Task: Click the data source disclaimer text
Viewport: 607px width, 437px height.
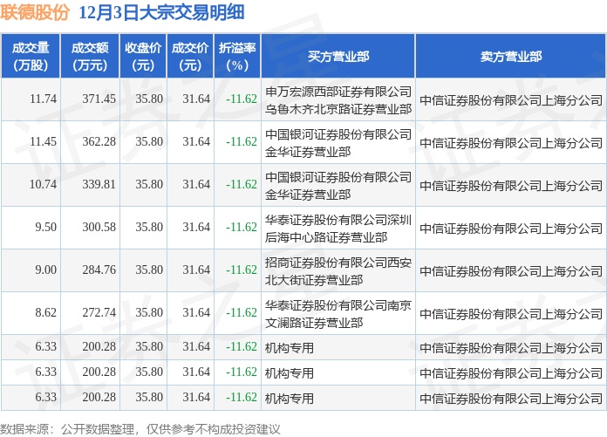Action: [140, 429]
